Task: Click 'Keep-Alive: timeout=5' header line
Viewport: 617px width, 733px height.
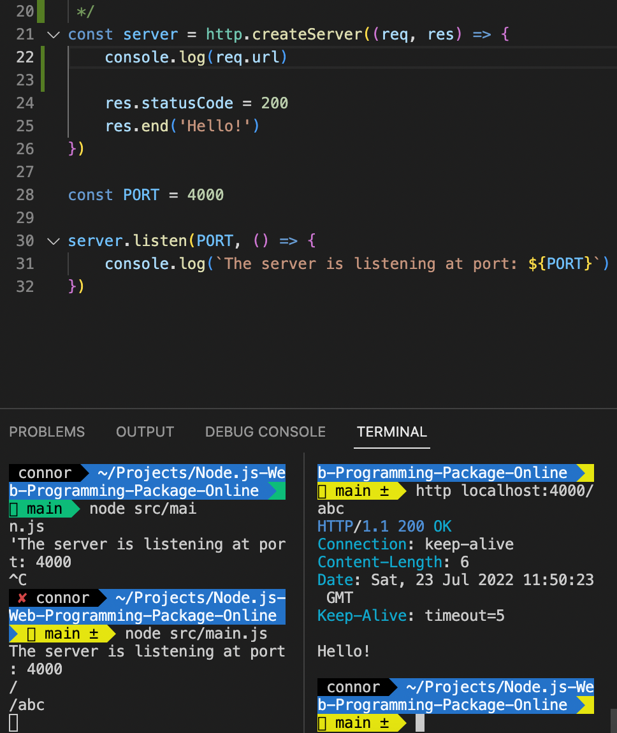Action: point(411,616)
